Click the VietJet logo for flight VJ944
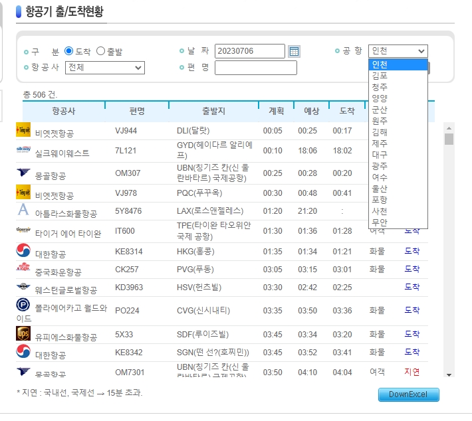 click(23, 129)
